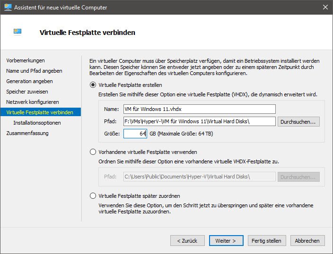Open the 'Name und Pfad angeben' step

(x=34, y=71)
